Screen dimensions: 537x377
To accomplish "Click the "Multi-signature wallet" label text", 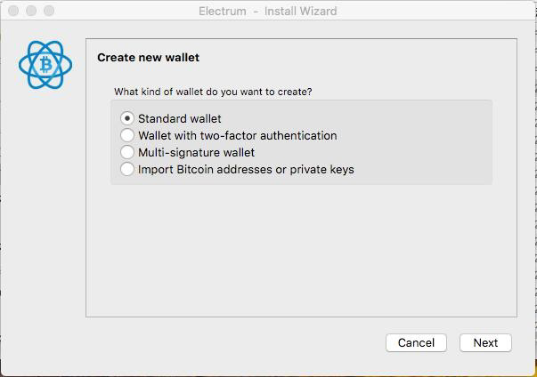I will [x=196, y=152].
